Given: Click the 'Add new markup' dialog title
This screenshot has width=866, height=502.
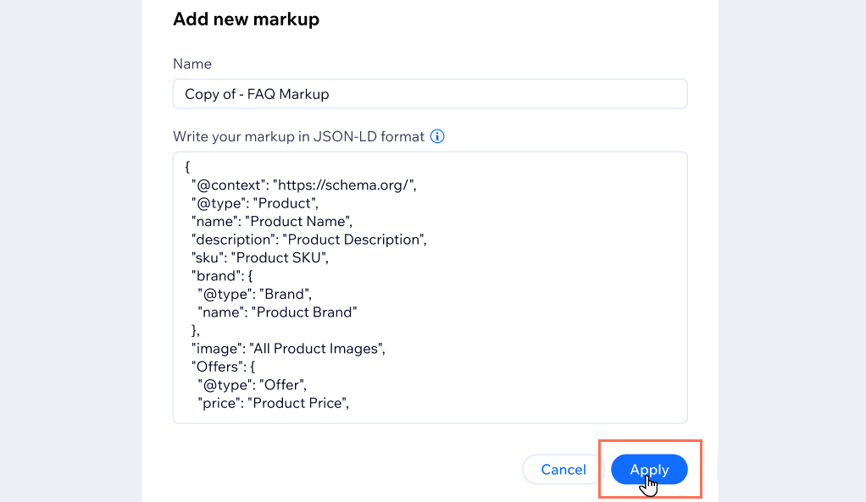Looking at the screenshot, I should (246, 19).
